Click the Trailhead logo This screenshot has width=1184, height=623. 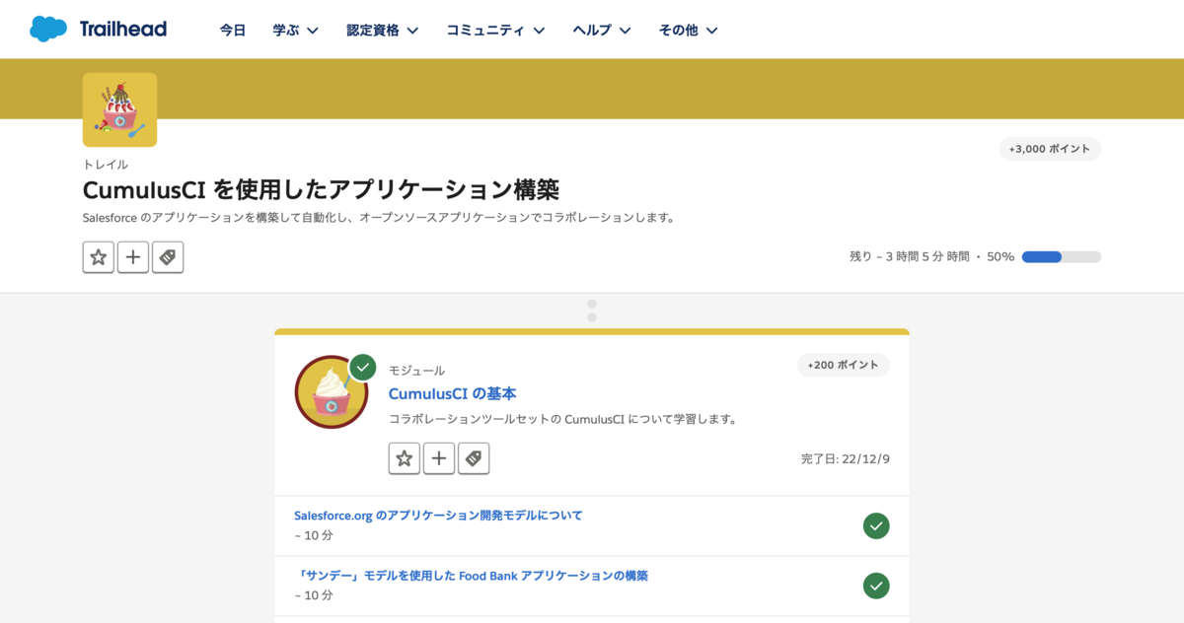click(x=98, y=30)
